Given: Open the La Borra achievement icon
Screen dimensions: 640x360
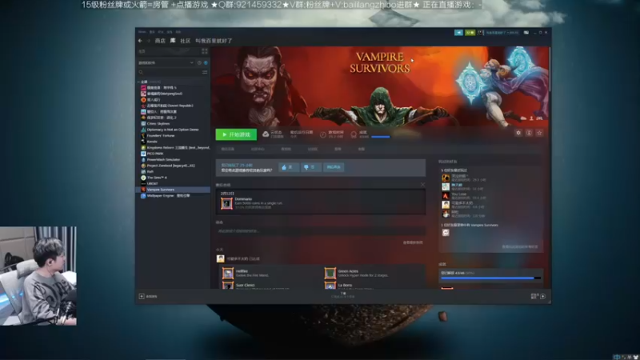Looking at the screenshot, I should tap(330, 286).
